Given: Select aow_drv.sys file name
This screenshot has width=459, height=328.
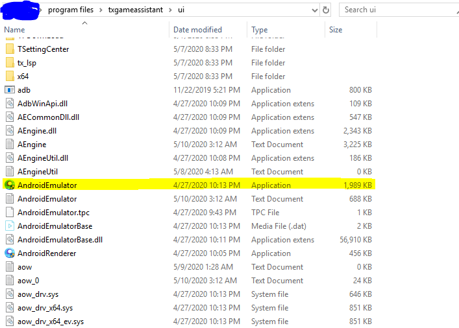Looking at the screenshot, I should point(38,294).
